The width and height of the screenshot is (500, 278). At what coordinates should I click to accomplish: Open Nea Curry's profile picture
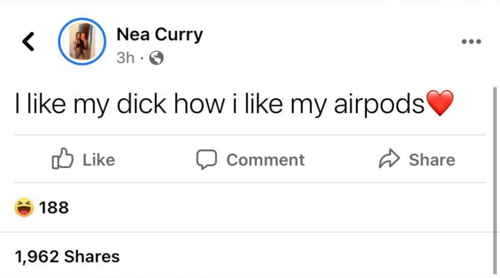[82, 41]
